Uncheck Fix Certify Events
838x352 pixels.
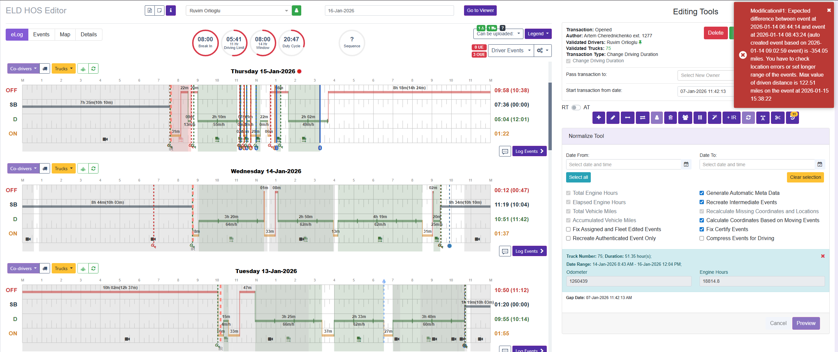[702, 229]
